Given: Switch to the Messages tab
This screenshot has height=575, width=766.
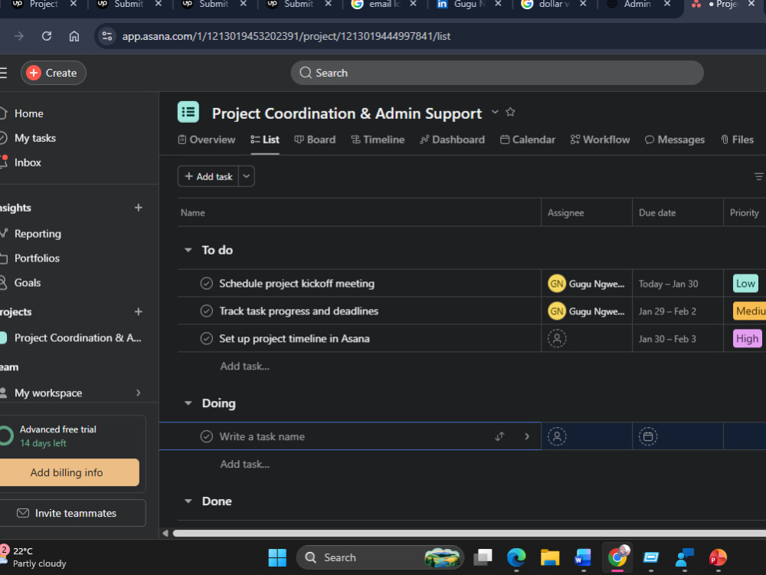Looking at the screenshot, I should tap(675, 140).
